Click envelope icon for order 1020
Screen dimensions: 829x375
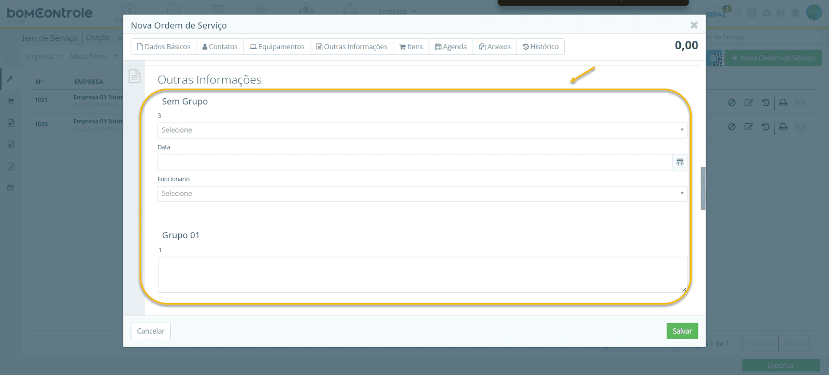point(801,126)
